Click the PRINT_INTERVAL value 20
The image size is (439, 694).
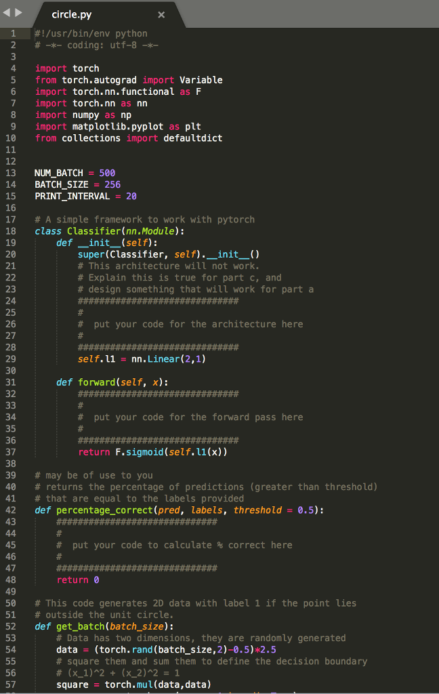131,196
